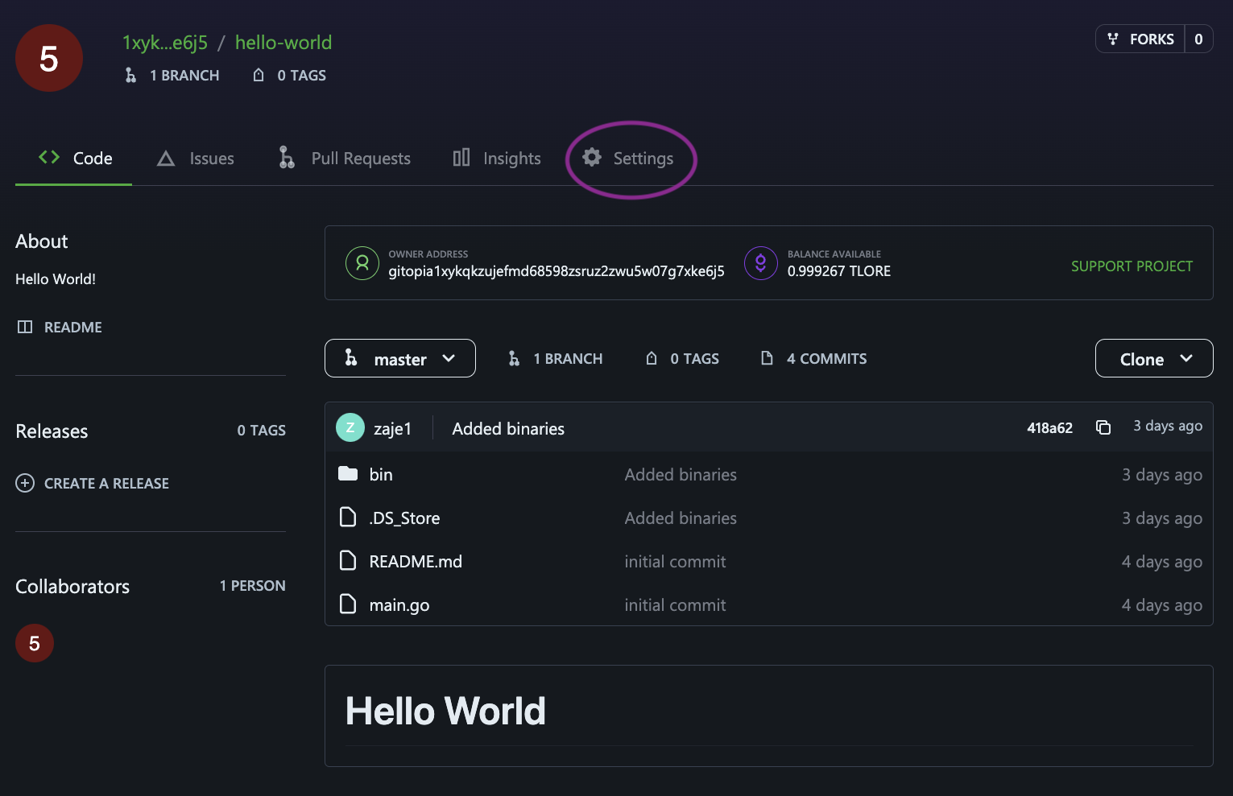Click bin row's Added binaries message
Viewport: 1233px width, 796px height.
click(x=681, y=475)
